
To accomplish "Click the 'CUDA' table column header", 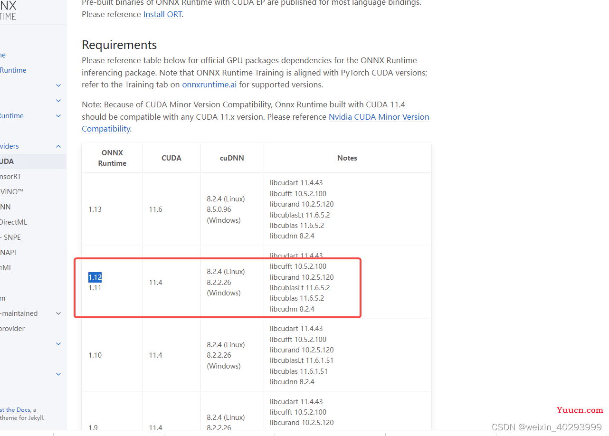I will click(171, 158).
